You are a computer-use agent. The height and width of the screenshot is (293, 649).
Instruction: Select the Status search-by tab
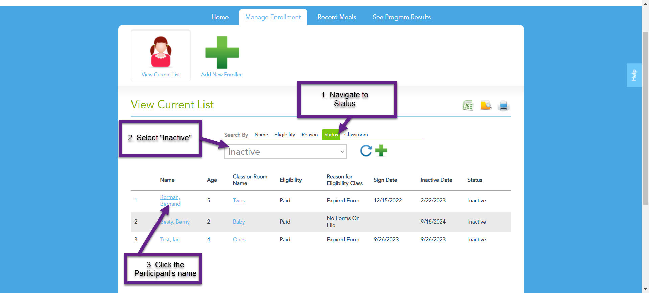click(x=331, y=135)
